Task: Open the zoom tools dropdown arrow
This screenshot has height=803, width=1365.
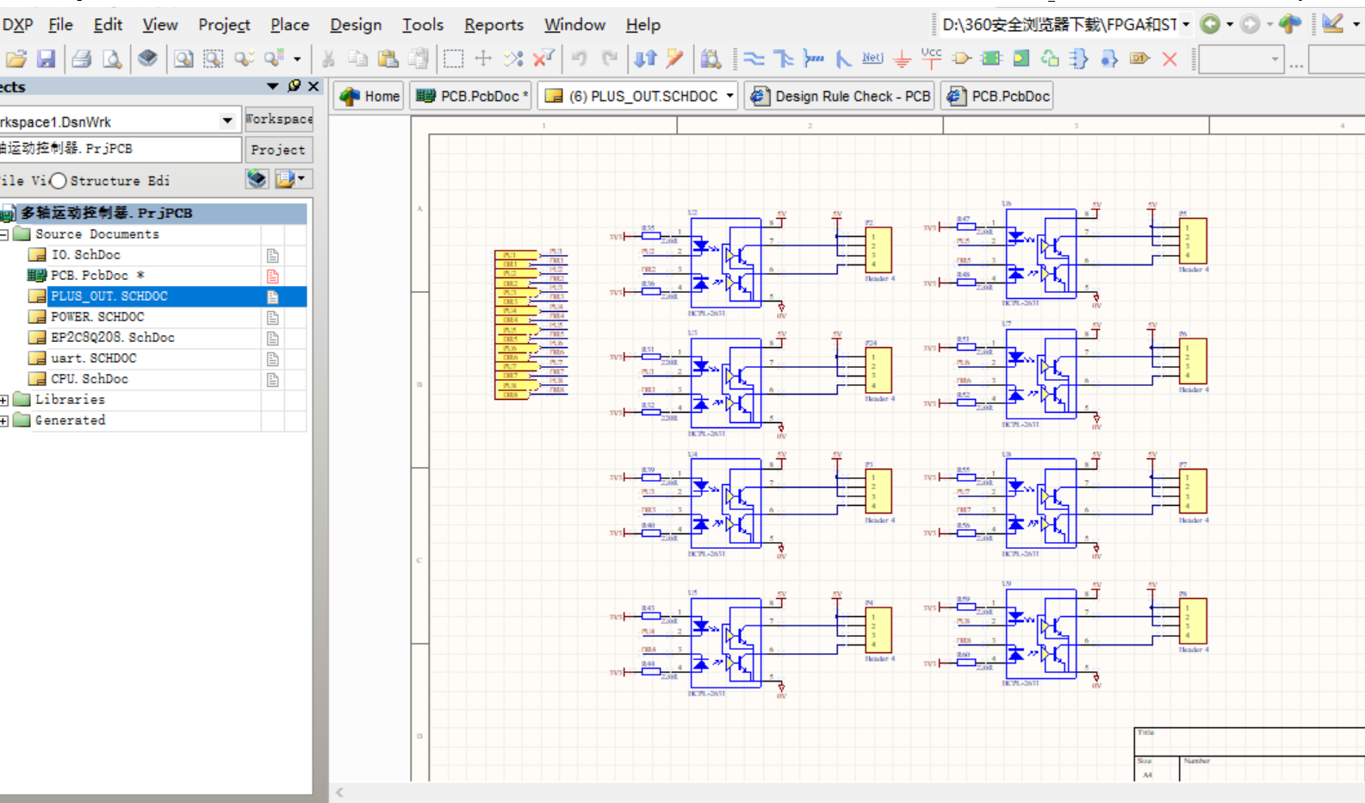Action: [297, 59]
